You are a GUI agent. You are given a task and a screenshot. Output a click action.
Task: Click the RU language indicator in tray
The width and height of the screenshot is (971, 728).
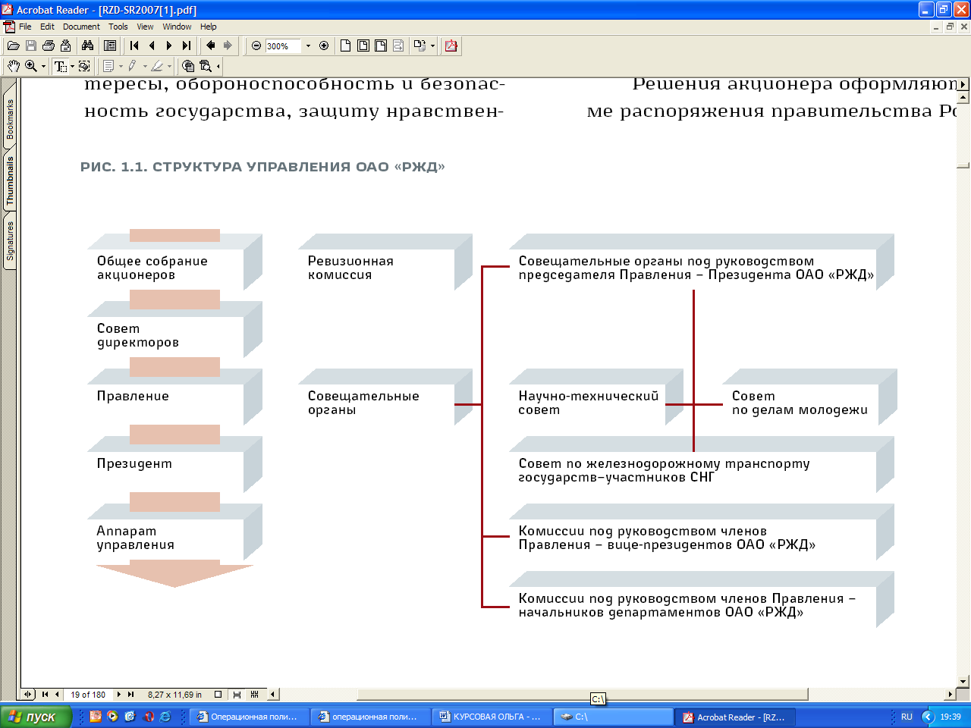907,717
